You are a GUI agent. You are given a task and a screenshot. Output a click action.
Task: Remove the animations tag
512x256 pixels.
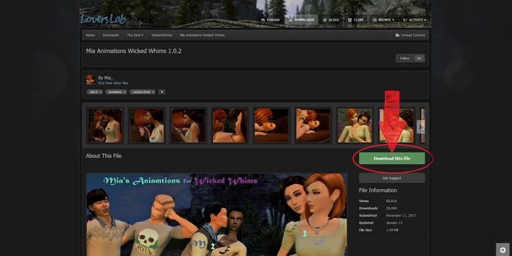125,92
